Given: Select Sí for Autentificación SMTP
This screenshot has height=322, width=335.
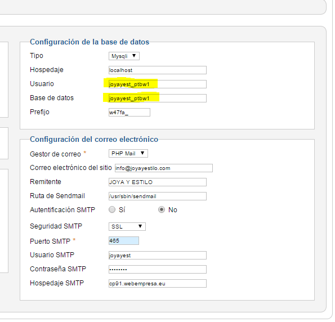Looking at the screenshot, I should click(112, 210).
